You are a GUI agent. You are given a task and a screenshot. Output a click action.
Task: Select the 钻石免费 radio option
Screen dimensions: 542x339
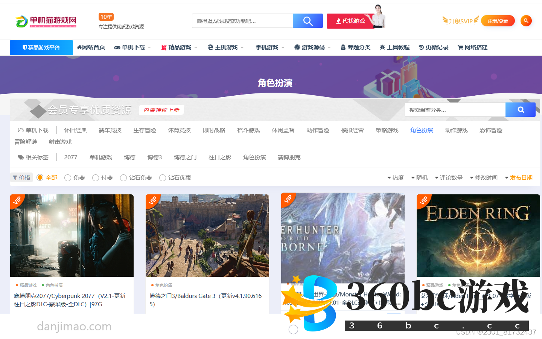123,178
